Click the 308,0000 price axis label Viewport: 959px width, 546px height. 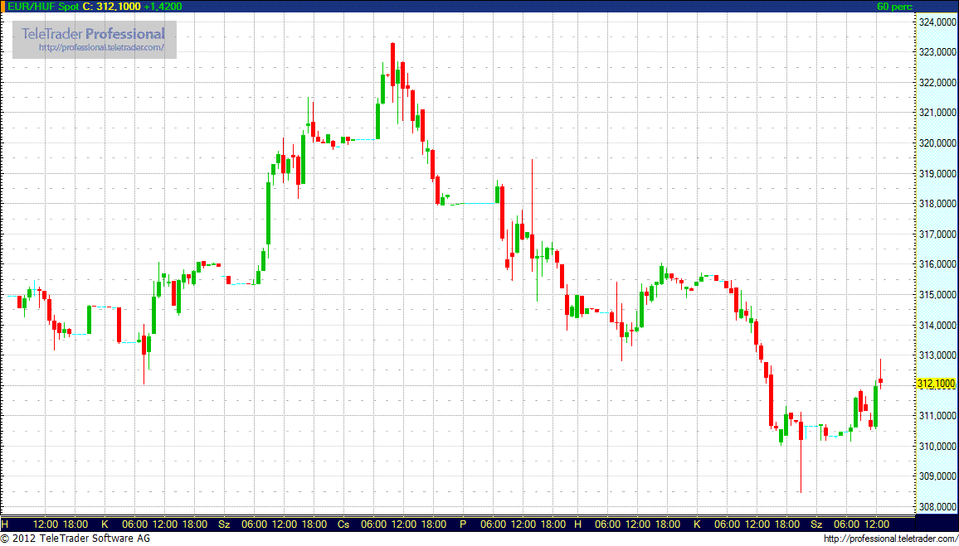(937, 507)
